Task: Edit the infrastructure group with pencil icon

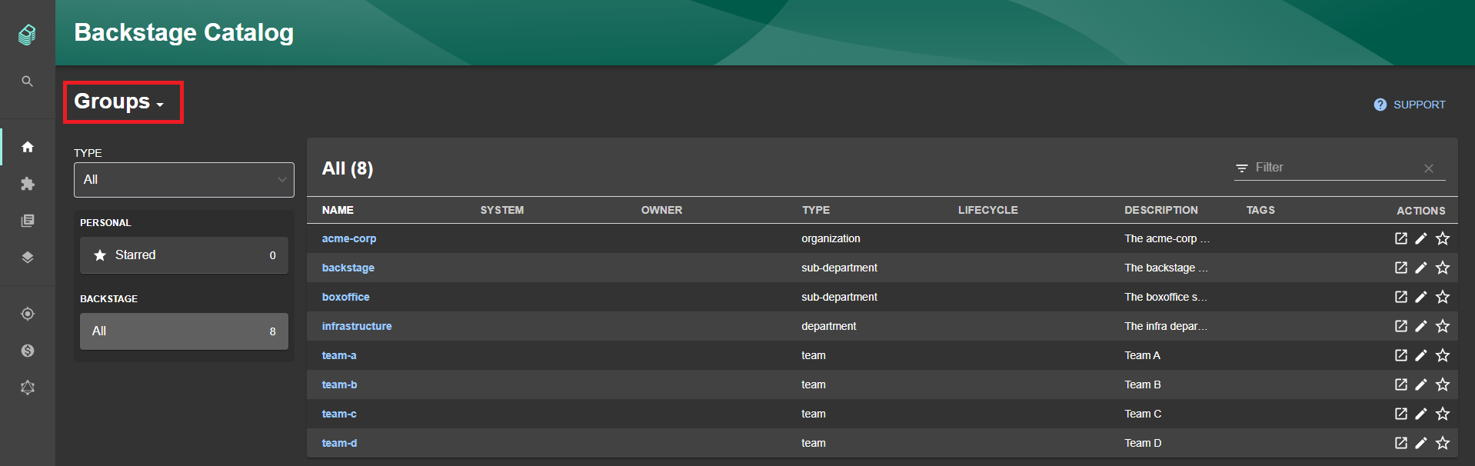Action: (1421, 326)
